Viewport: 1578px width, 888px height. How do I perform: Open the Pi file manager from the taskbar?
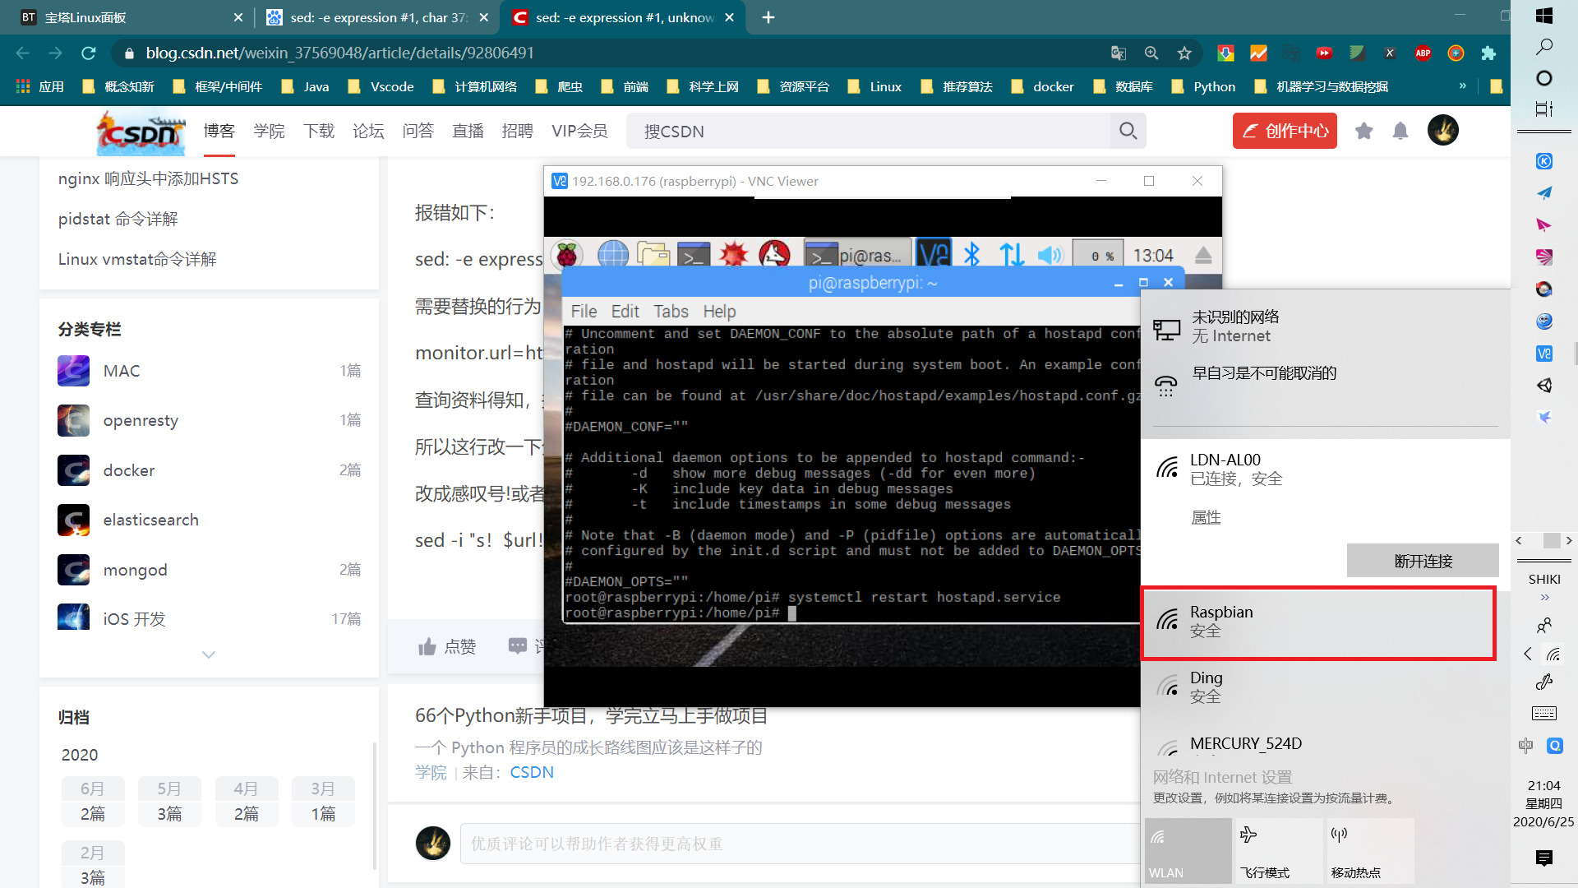click(653, 254)
